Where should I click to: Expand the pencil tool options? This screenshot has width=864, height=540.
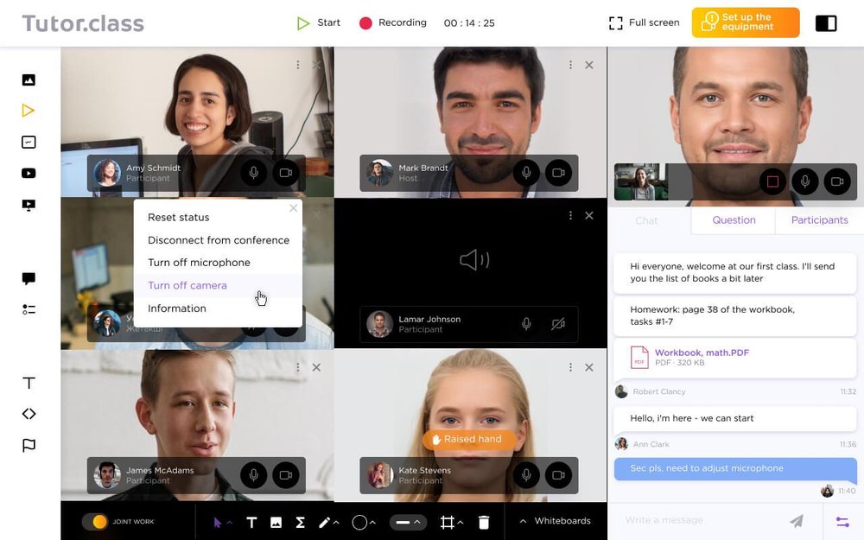[336, 523]
